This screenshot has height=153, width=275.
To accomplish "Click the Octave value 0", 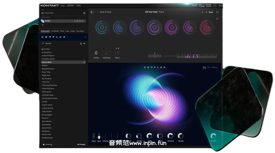I will pyautogui.click(x=96, y=53).
